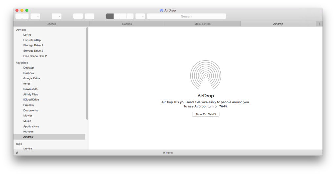The image size is (336, 175).
Task: Go to Desktop in Favorites
Action: tap(29, 67)
